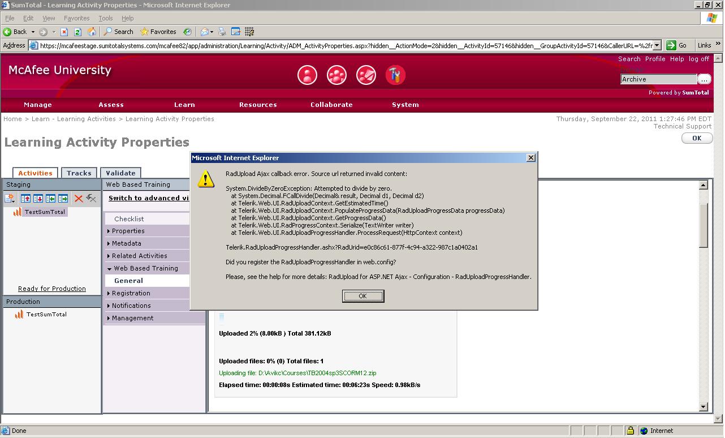Click the browser Back arrow icon

(x=7, y=32)
